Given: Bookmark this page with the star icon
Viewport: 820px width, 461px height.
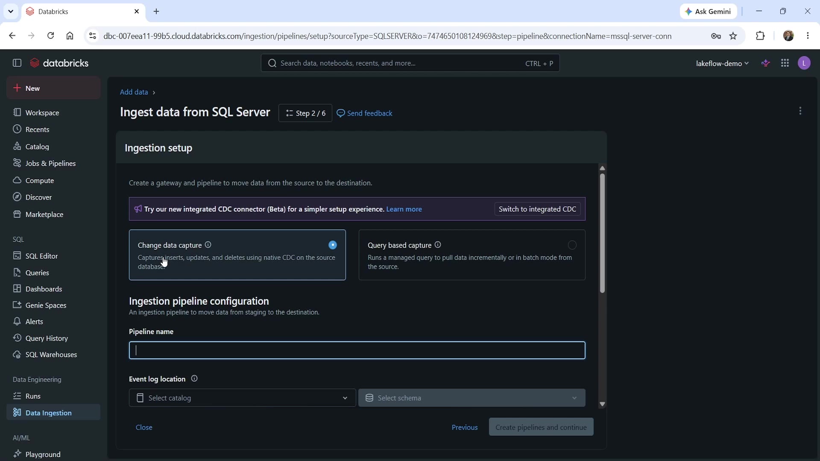Looking at the screenshot, I should 733,36.
